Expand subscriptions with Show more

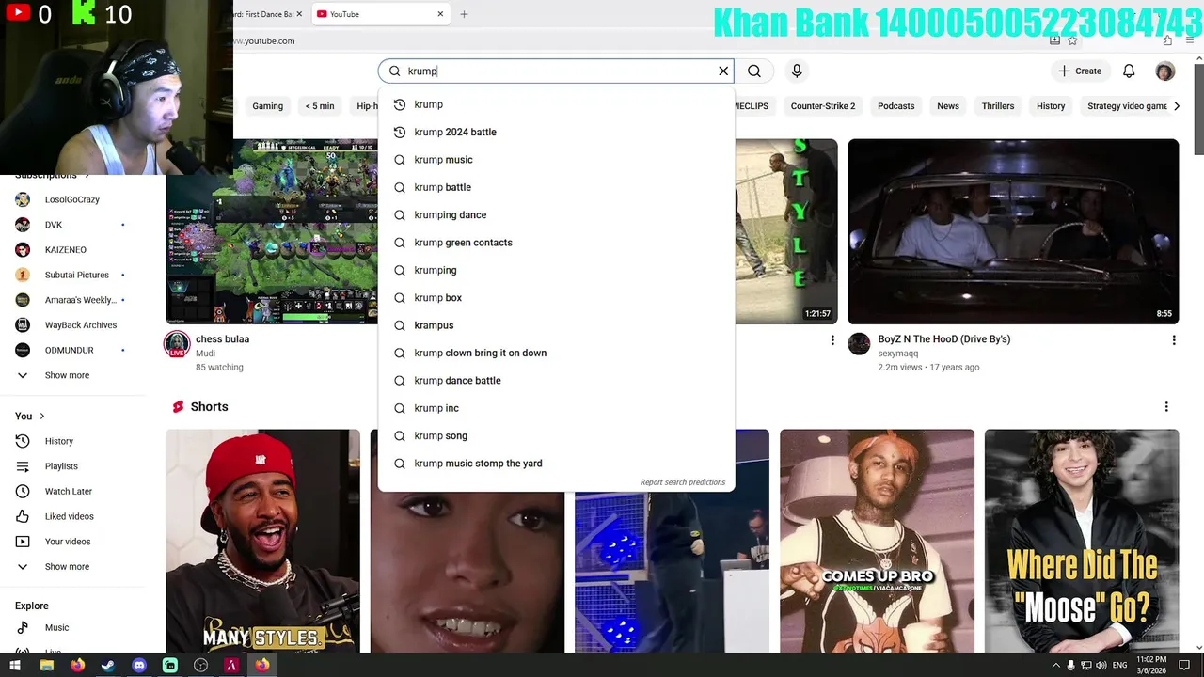tap(66, 375)
